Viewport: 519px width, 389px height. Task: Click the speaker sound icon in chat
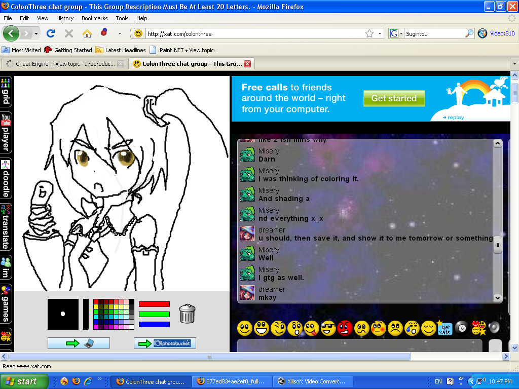click(494, 328)
